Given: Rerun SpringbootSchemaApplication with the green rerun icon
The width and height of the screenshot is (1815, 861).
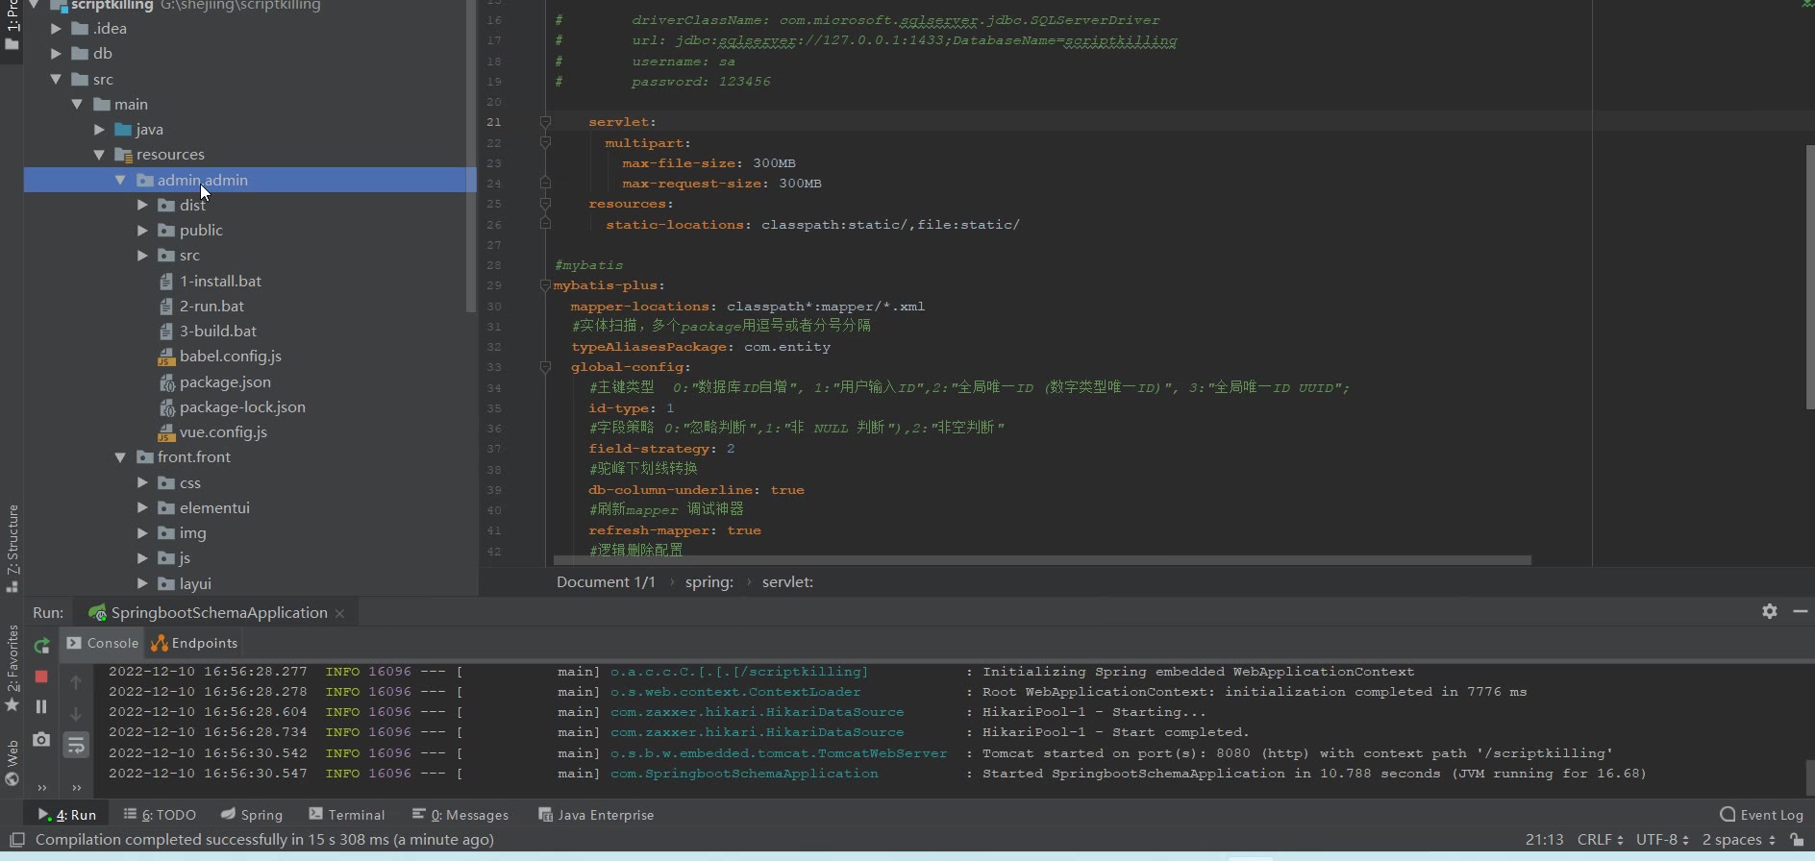Looking at the screenshot, I should (x=41, y=646).
